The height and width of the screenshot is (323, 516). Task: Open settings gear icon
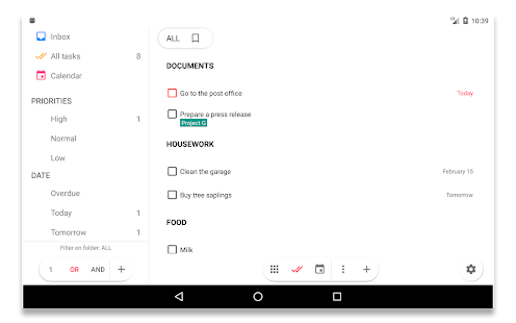(471, 269)
